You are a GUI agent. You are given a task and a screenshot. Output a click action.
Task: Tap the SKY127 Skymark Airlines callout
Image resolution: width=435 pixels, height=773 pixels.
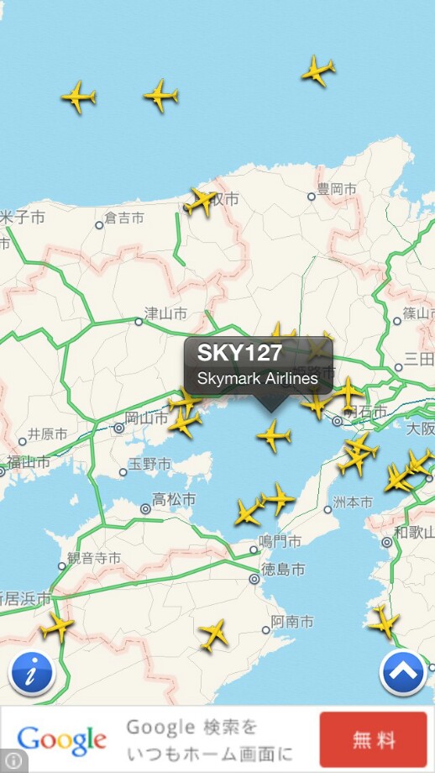click(x=259, y=365)
